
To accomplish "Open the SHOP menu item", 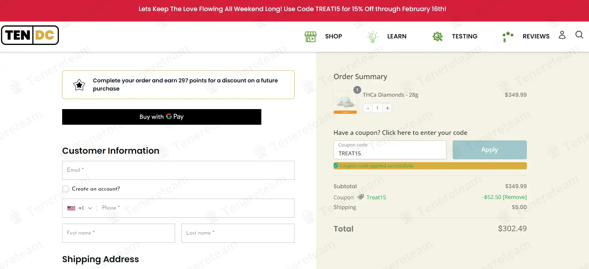I will coord(334,36).
